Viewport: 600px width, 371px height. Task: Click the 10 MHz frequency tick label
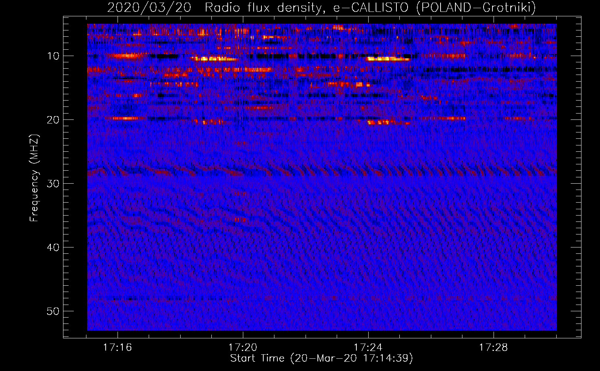click(53, 56)
